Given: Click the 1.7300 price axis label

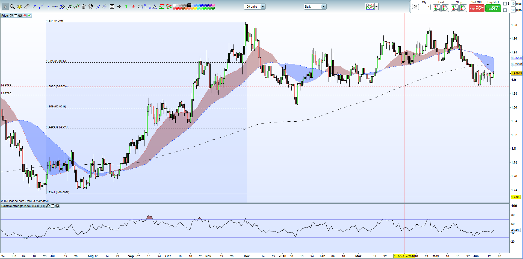Looking at the screenshot, I should click(x=516, y=197).
